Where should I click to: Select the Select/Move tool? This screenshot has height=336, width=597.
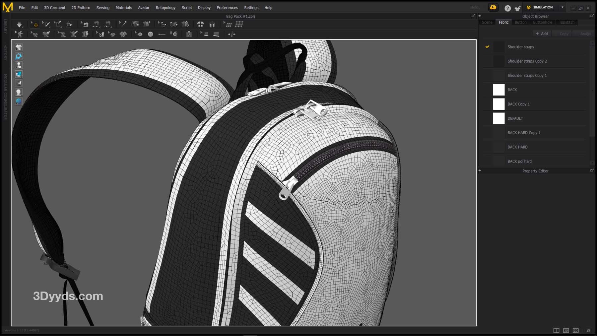pos(34,25)
